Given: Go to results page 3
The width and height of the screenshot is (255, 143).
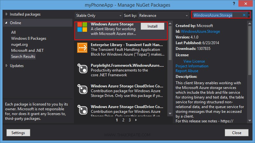Looking at the screenshot, I should [130, 120].
